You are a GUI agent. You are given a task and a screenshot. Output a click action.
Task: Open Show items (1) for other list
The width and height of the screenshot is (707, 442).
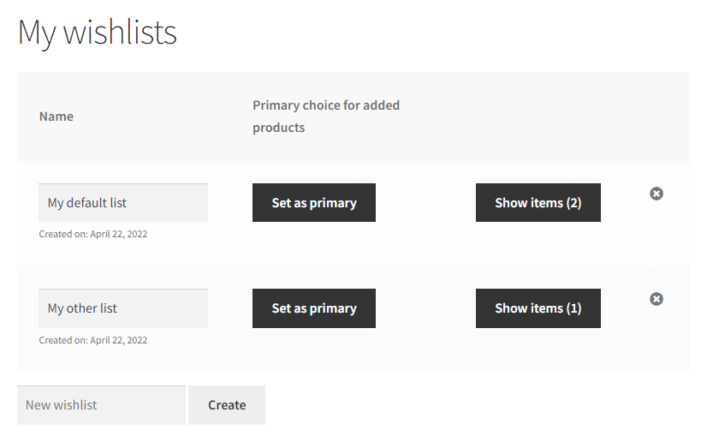[538, 308]
